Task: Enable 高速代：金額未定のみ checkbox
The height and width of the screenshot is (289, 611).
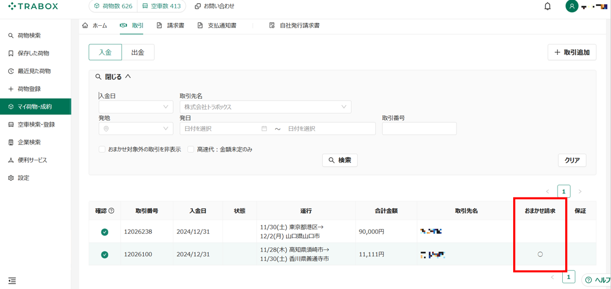Action: tap(191, 149)
